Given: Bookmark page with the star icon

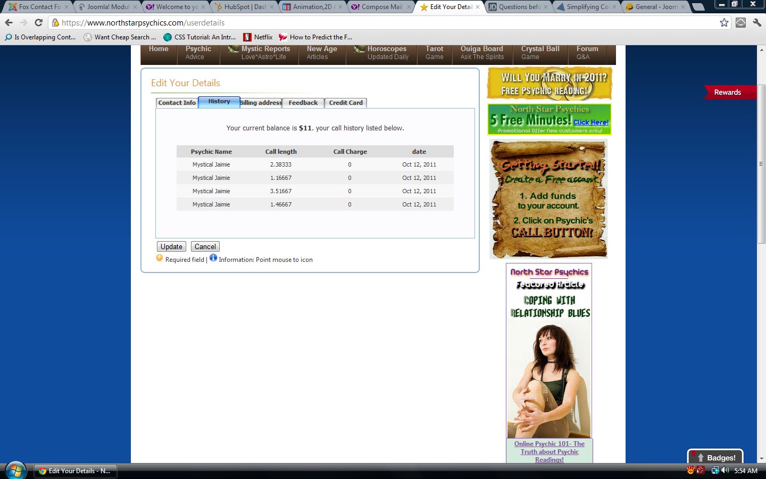Looking at the screenshot, I should 724,22.
